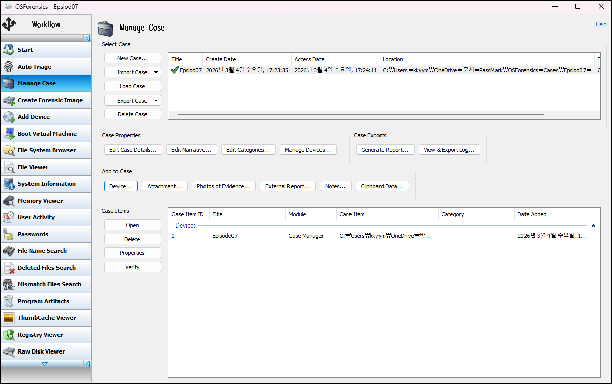Click the green checkmark beside Epsiod07 case

175,70
